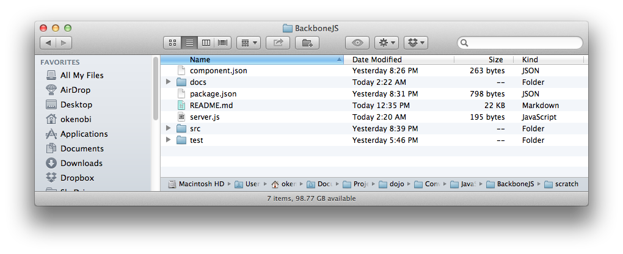Open the item arrangement dropdown
This screenshot has width=623, height=254.
click(249, 43)
